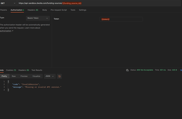Screen dimensions: 182x119
Task: Open the Tests tab
Action: point(73,10)
